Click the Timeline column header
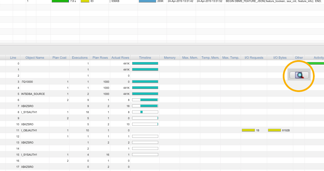Viewport: 324px width, 171px height. (x=145, y=58)
